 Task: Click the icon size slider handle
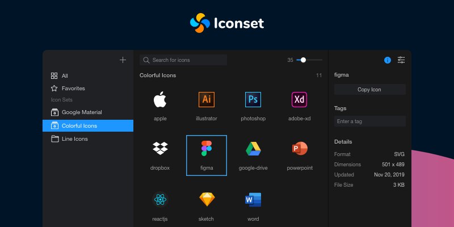(x=303, y=60)
